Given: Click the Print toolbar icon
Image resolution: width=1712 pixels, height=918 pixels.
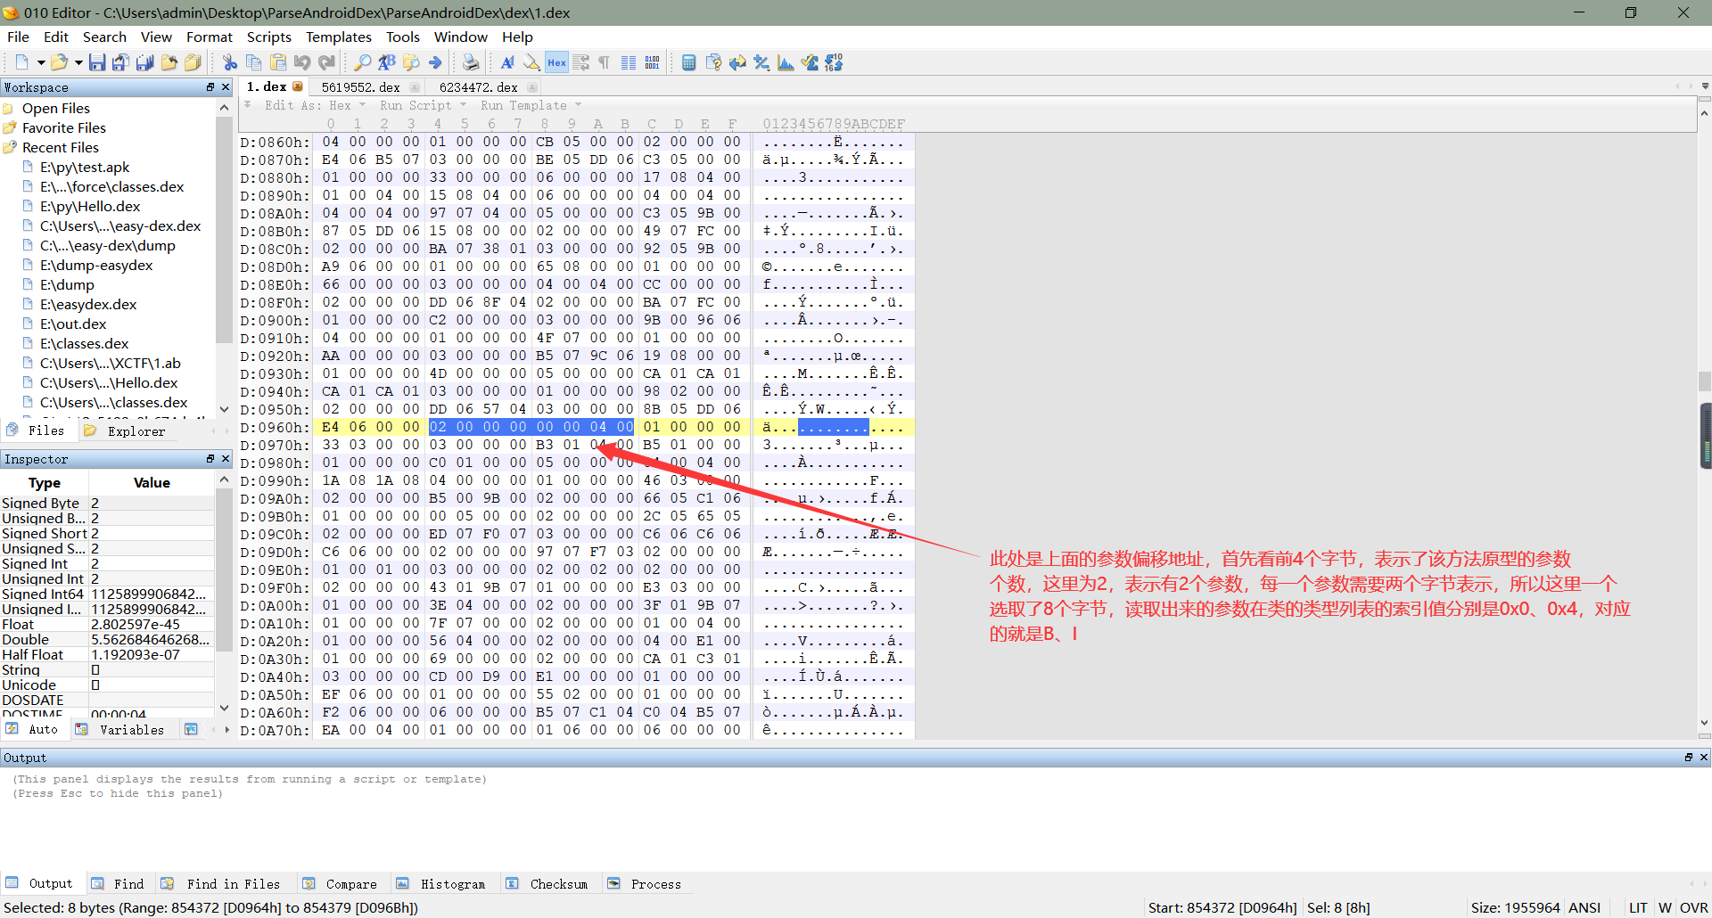Looking at the screenshot, I should 471,62.
